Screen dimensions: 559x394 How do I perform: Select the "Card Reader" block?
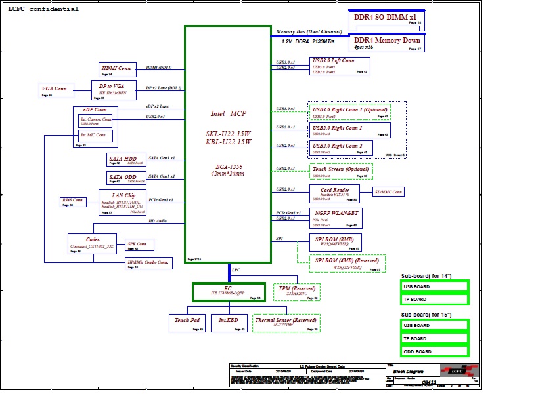click(x=334, y=193)
